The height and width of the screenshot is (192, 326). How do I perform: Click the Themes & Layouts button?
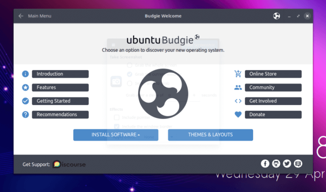tap(210, 135)
